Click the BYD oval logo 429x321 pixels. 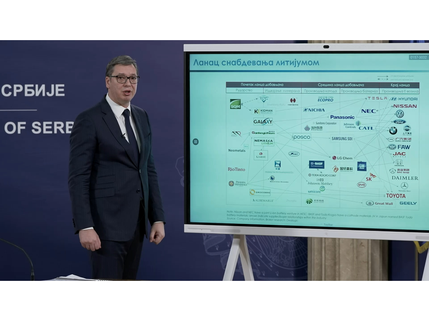click(362, 184)
